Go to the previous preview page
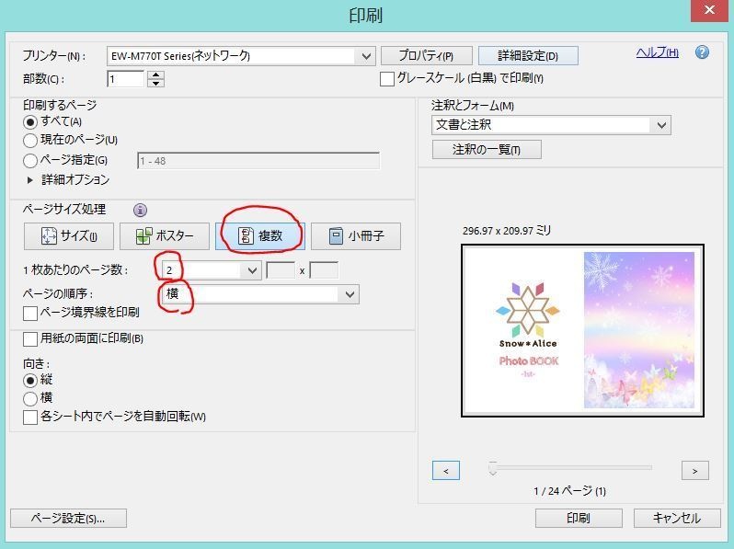 click(445, 470)
